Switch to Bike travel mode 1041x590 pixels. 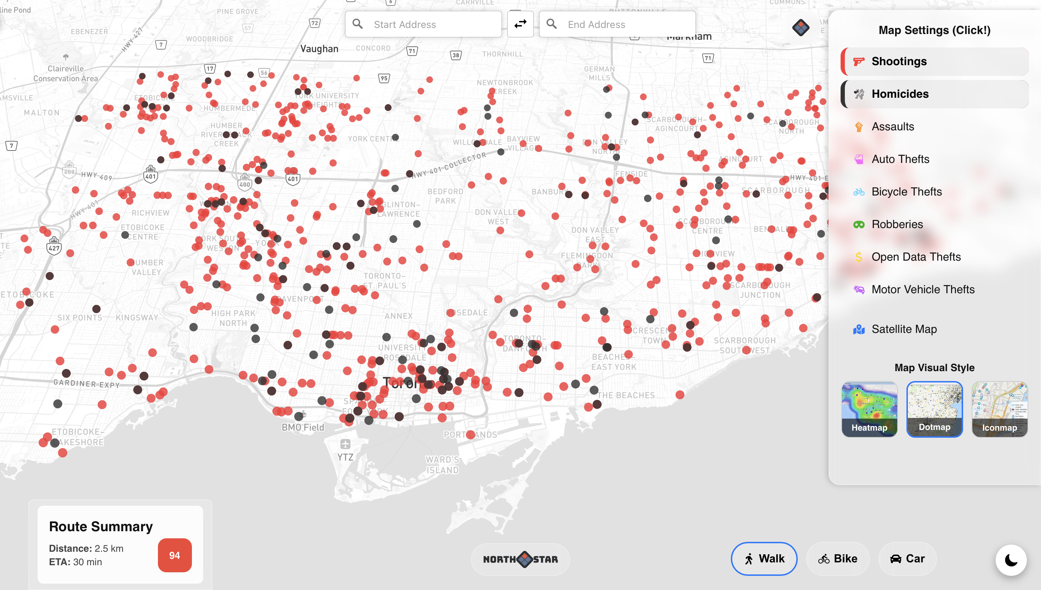[x=838, y=558]
